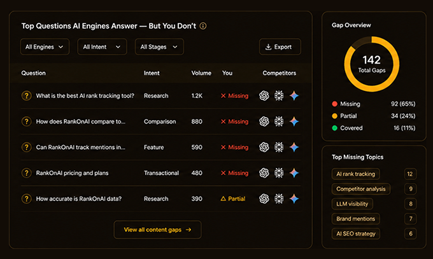Click Claude icon in the 1.2K volume row
Screen dimensions: 433x259
pos(279,96)
